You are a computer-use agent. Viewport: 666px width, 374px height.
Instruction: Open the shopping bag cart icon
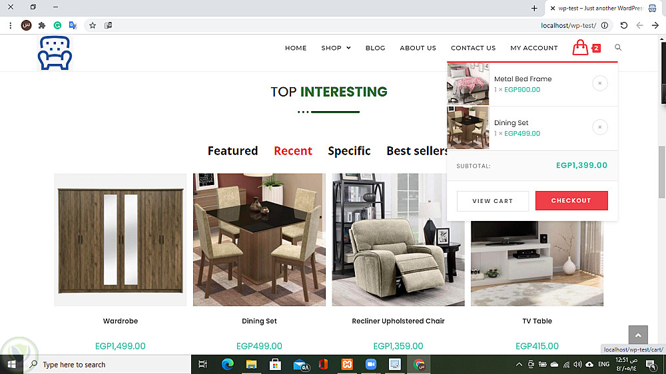click(x=580, y=47)
